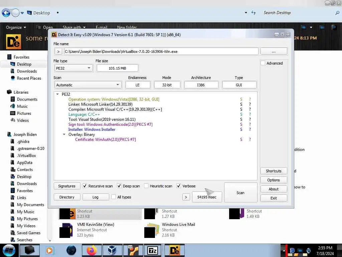The image size is (342, 257).
Task: Click the search magnifier in Explorer
Action: (x=337, y=13)
